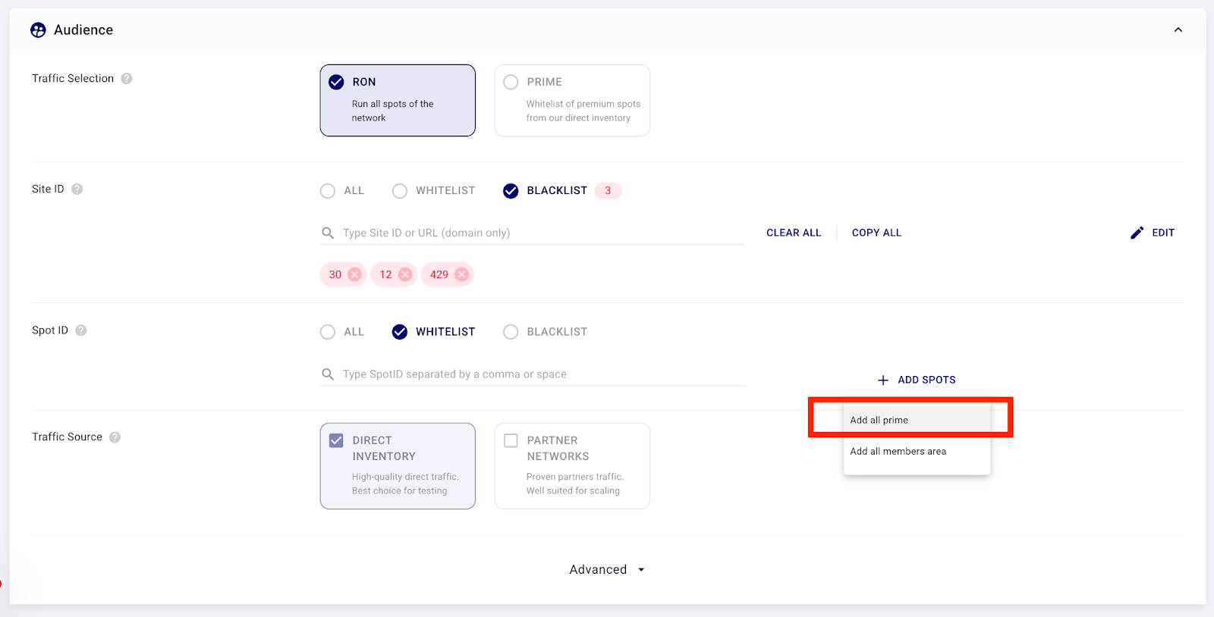Image resolution: width=1214 pixels, height=617 pixels.
Task: Click the help icon beside Traffic Selection
Action: tap(127, 79)
